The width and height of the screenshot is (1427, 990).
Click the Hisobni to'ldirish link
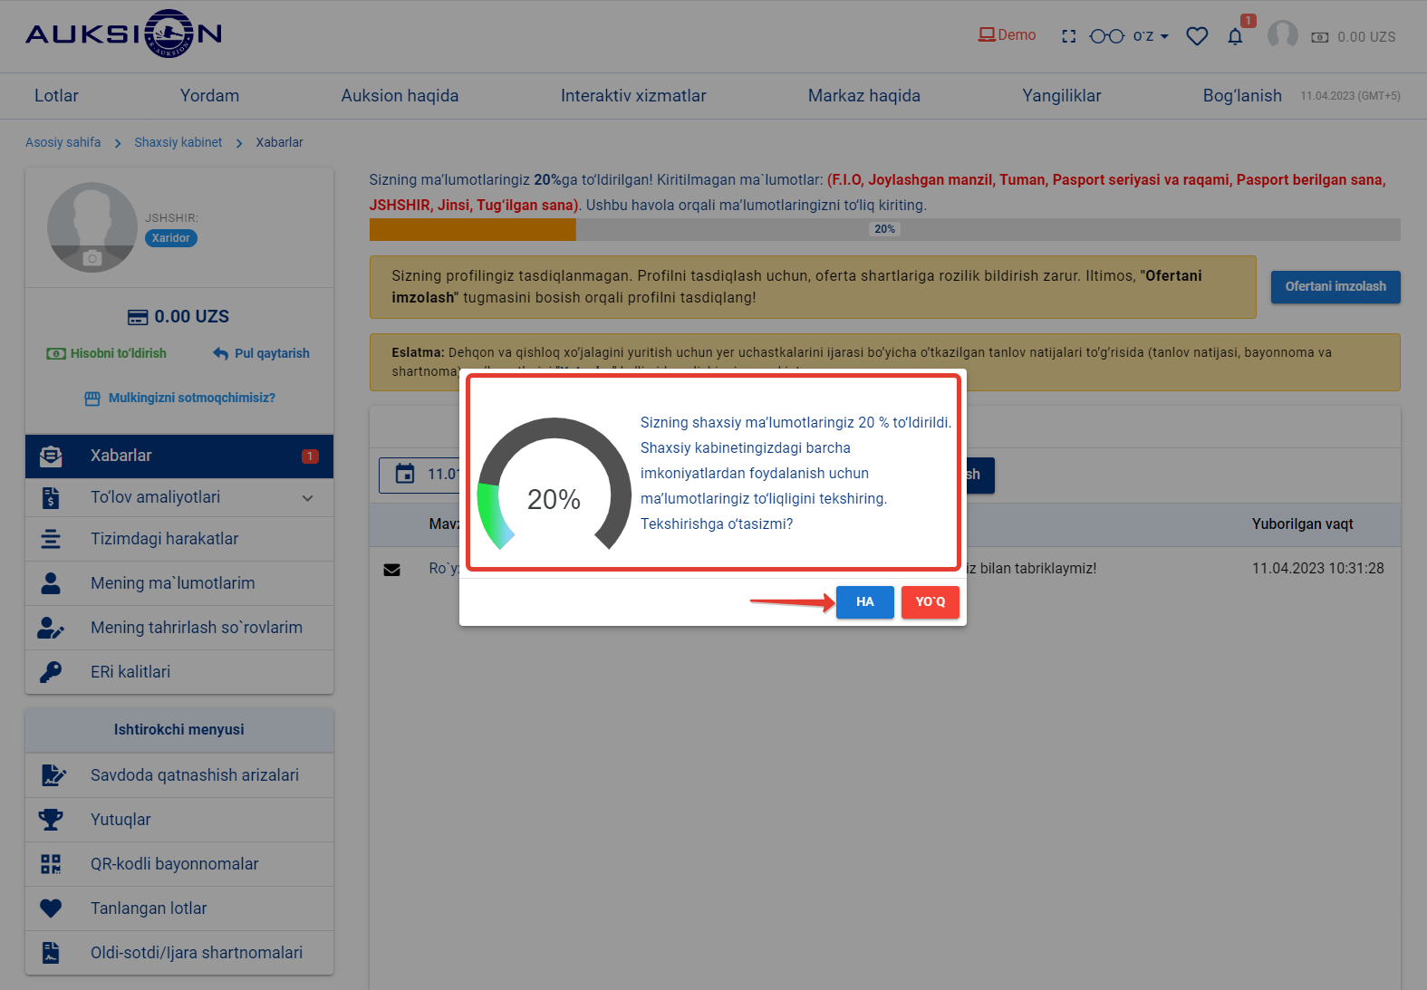(107, 353)
